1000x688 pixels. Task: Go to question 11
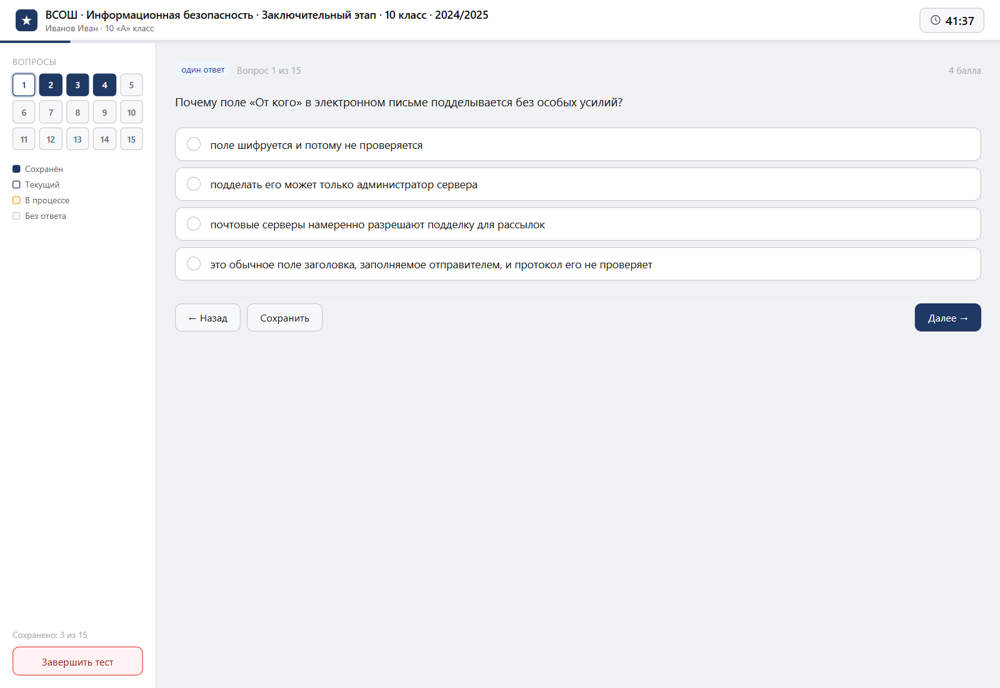click(x=24, y=139)
